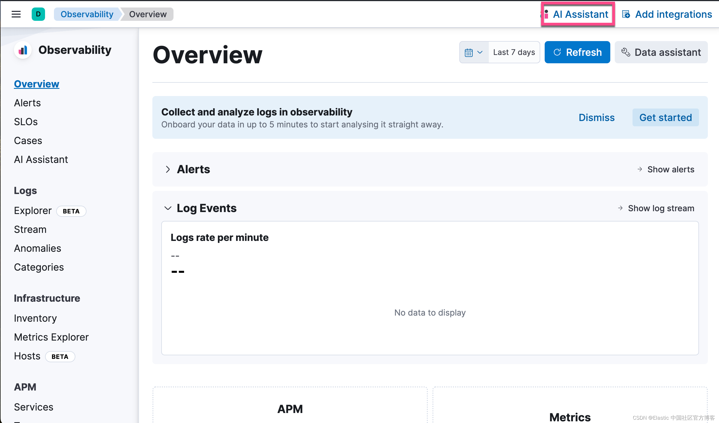Open the hamburger navigation menu

click(x=16, y=14)
